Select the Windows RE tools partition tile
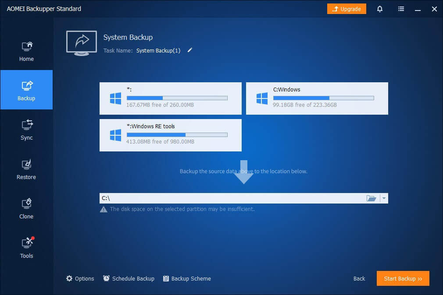The height and width of the screenshot is (295, 443). click(x=170, y=135)
